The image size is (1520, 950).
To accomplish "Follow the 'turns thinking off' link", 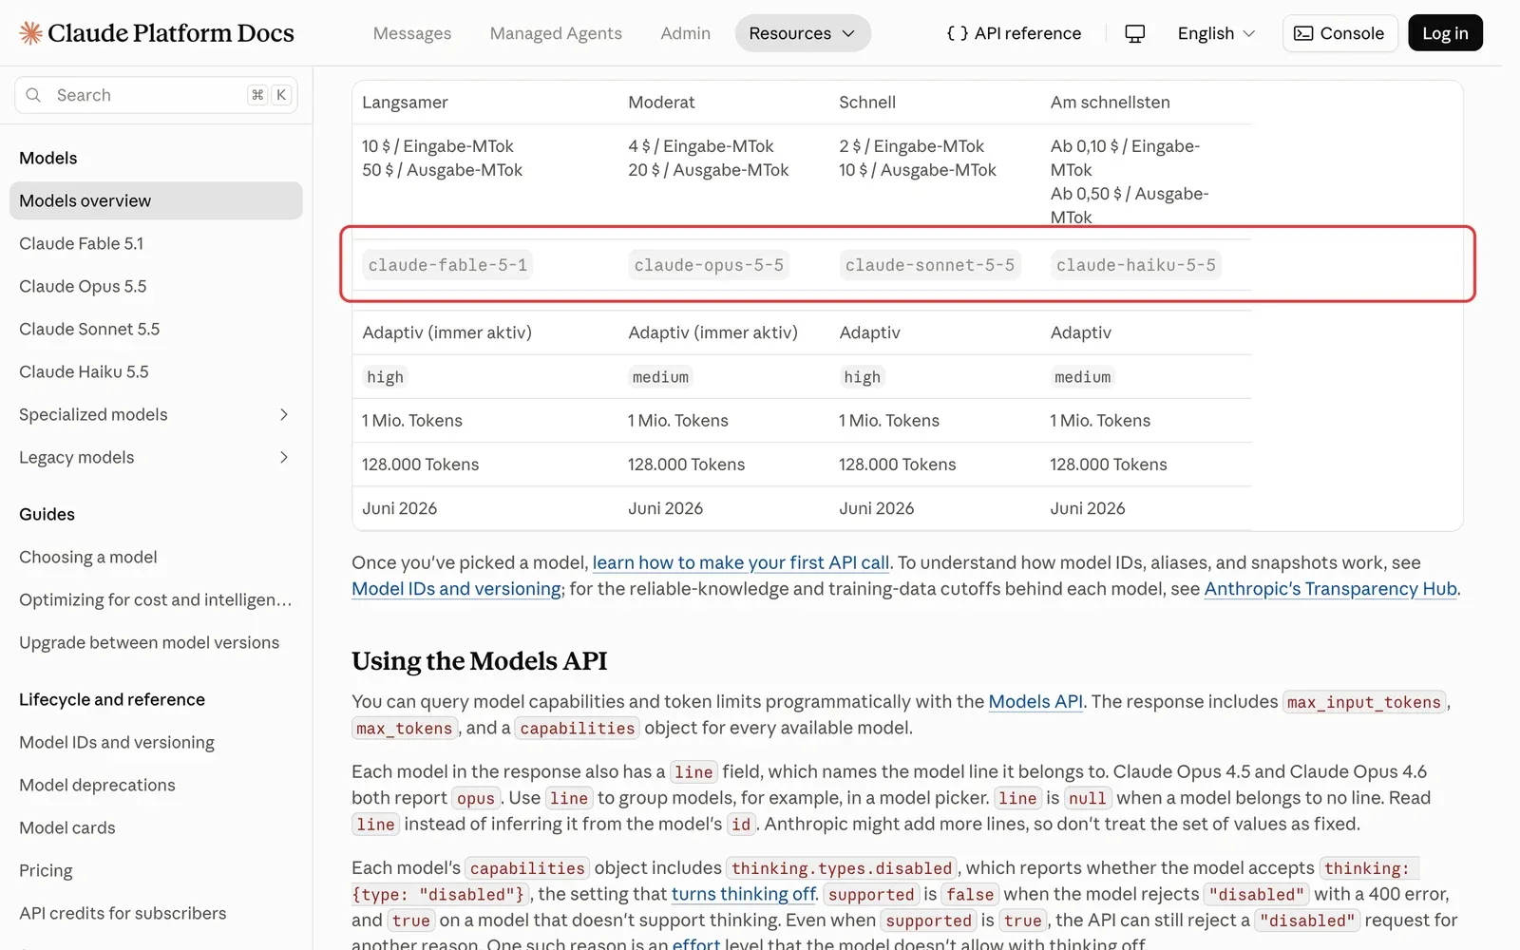I will pos(743,894).
